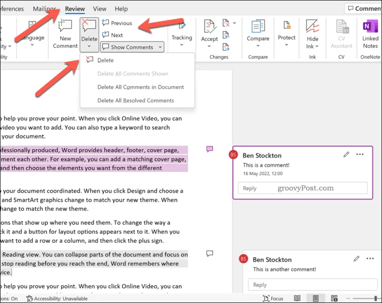Open Linked Notes OneNote icon
382x303 pixels.
point(370,26)
